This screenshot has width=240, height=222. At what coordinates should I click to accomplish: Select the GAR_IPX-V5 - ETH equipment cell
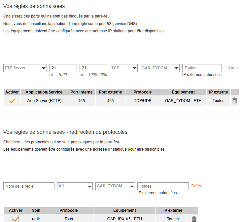124,219
